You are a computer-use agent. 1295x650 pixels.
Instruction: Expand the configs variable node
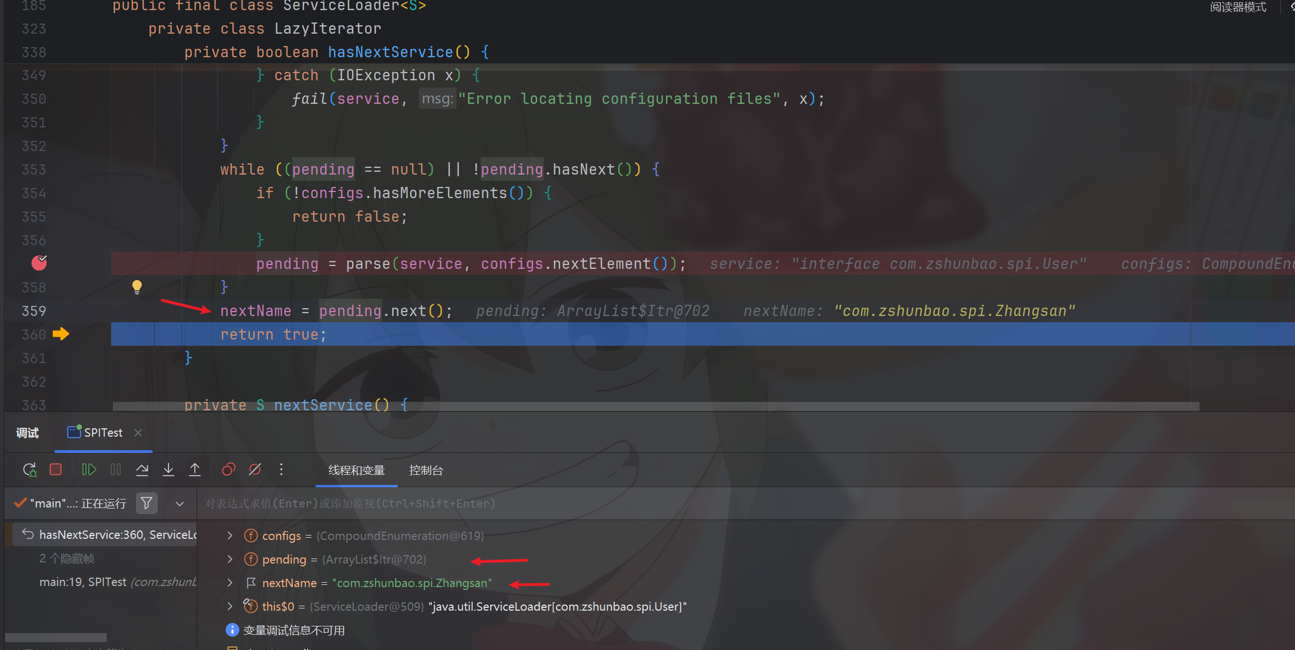[x=230, y=536]
